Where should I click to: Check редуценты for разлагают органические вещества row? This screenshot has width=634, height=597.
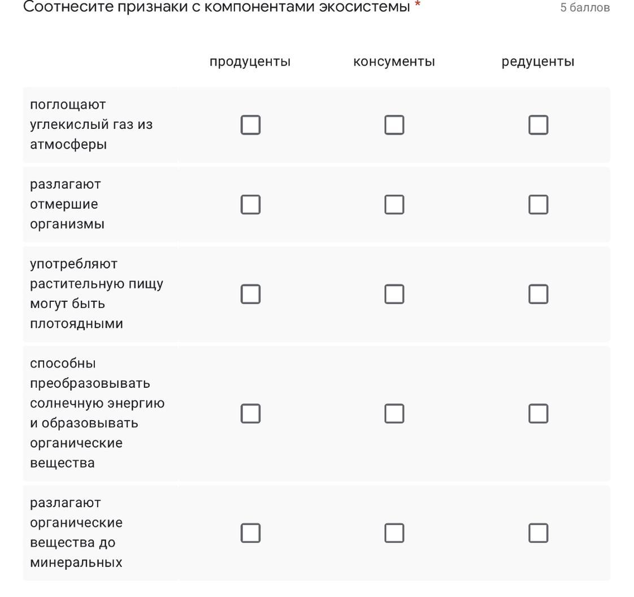click(538, 533)
